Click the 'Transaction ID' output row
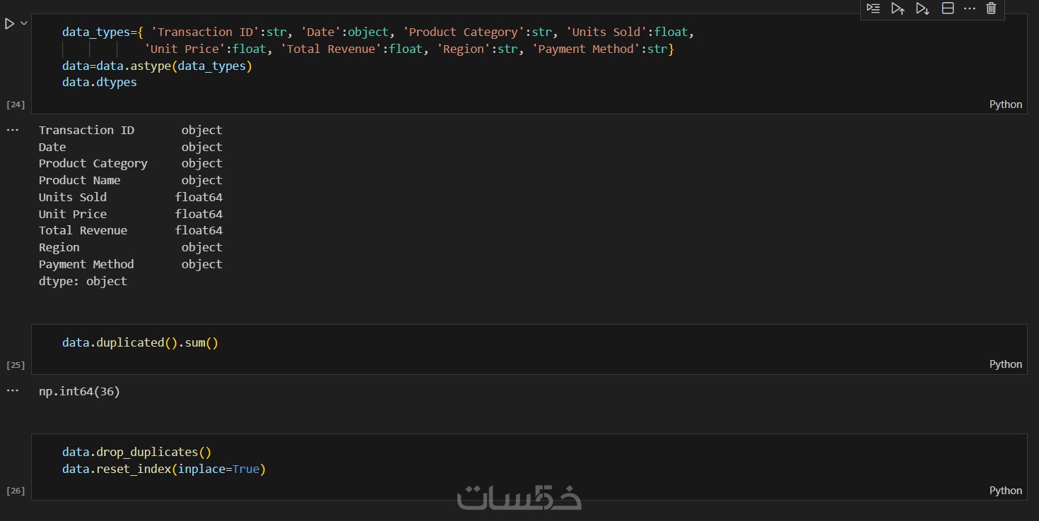This screenshot has height=521, width=1039. pos(131,131)
